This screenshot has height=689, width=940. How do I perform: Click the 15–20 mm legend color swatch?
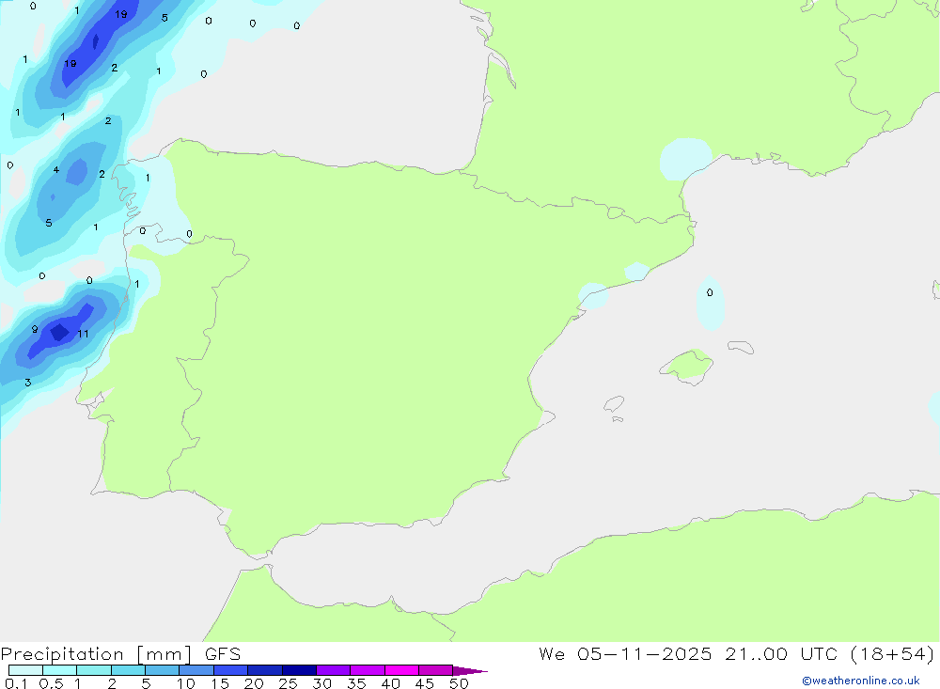[x=231, y=670]
